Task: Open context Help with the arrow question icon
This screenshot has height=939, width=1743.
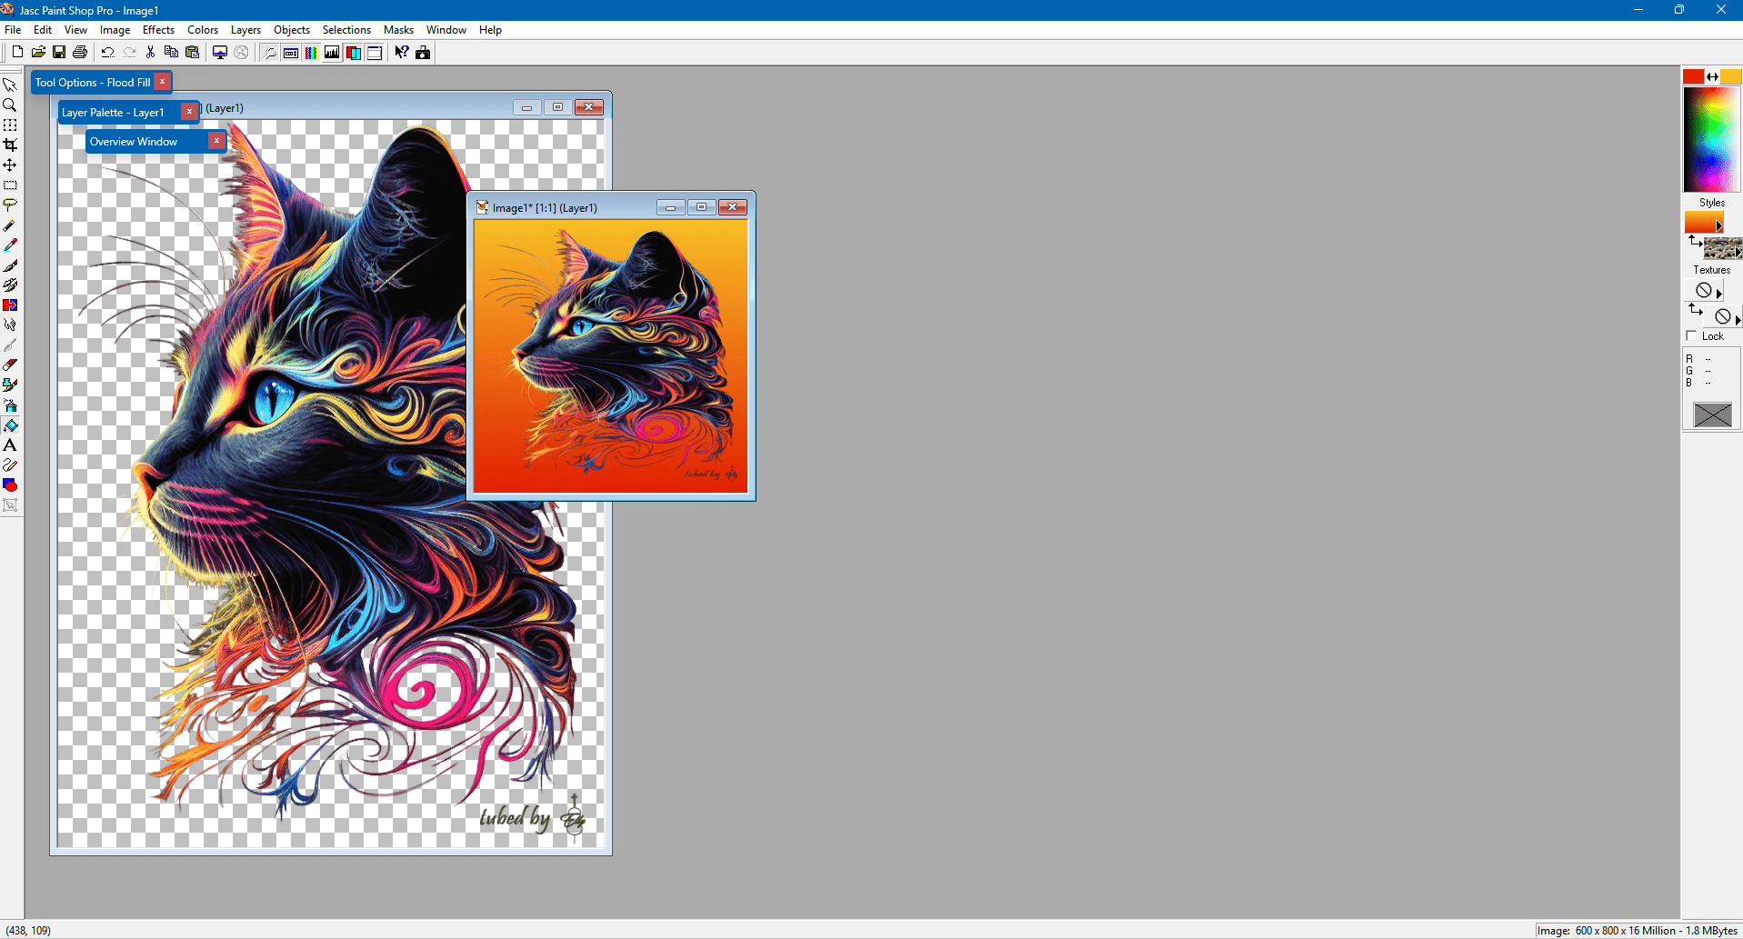Action: click(x=402, y=53)
